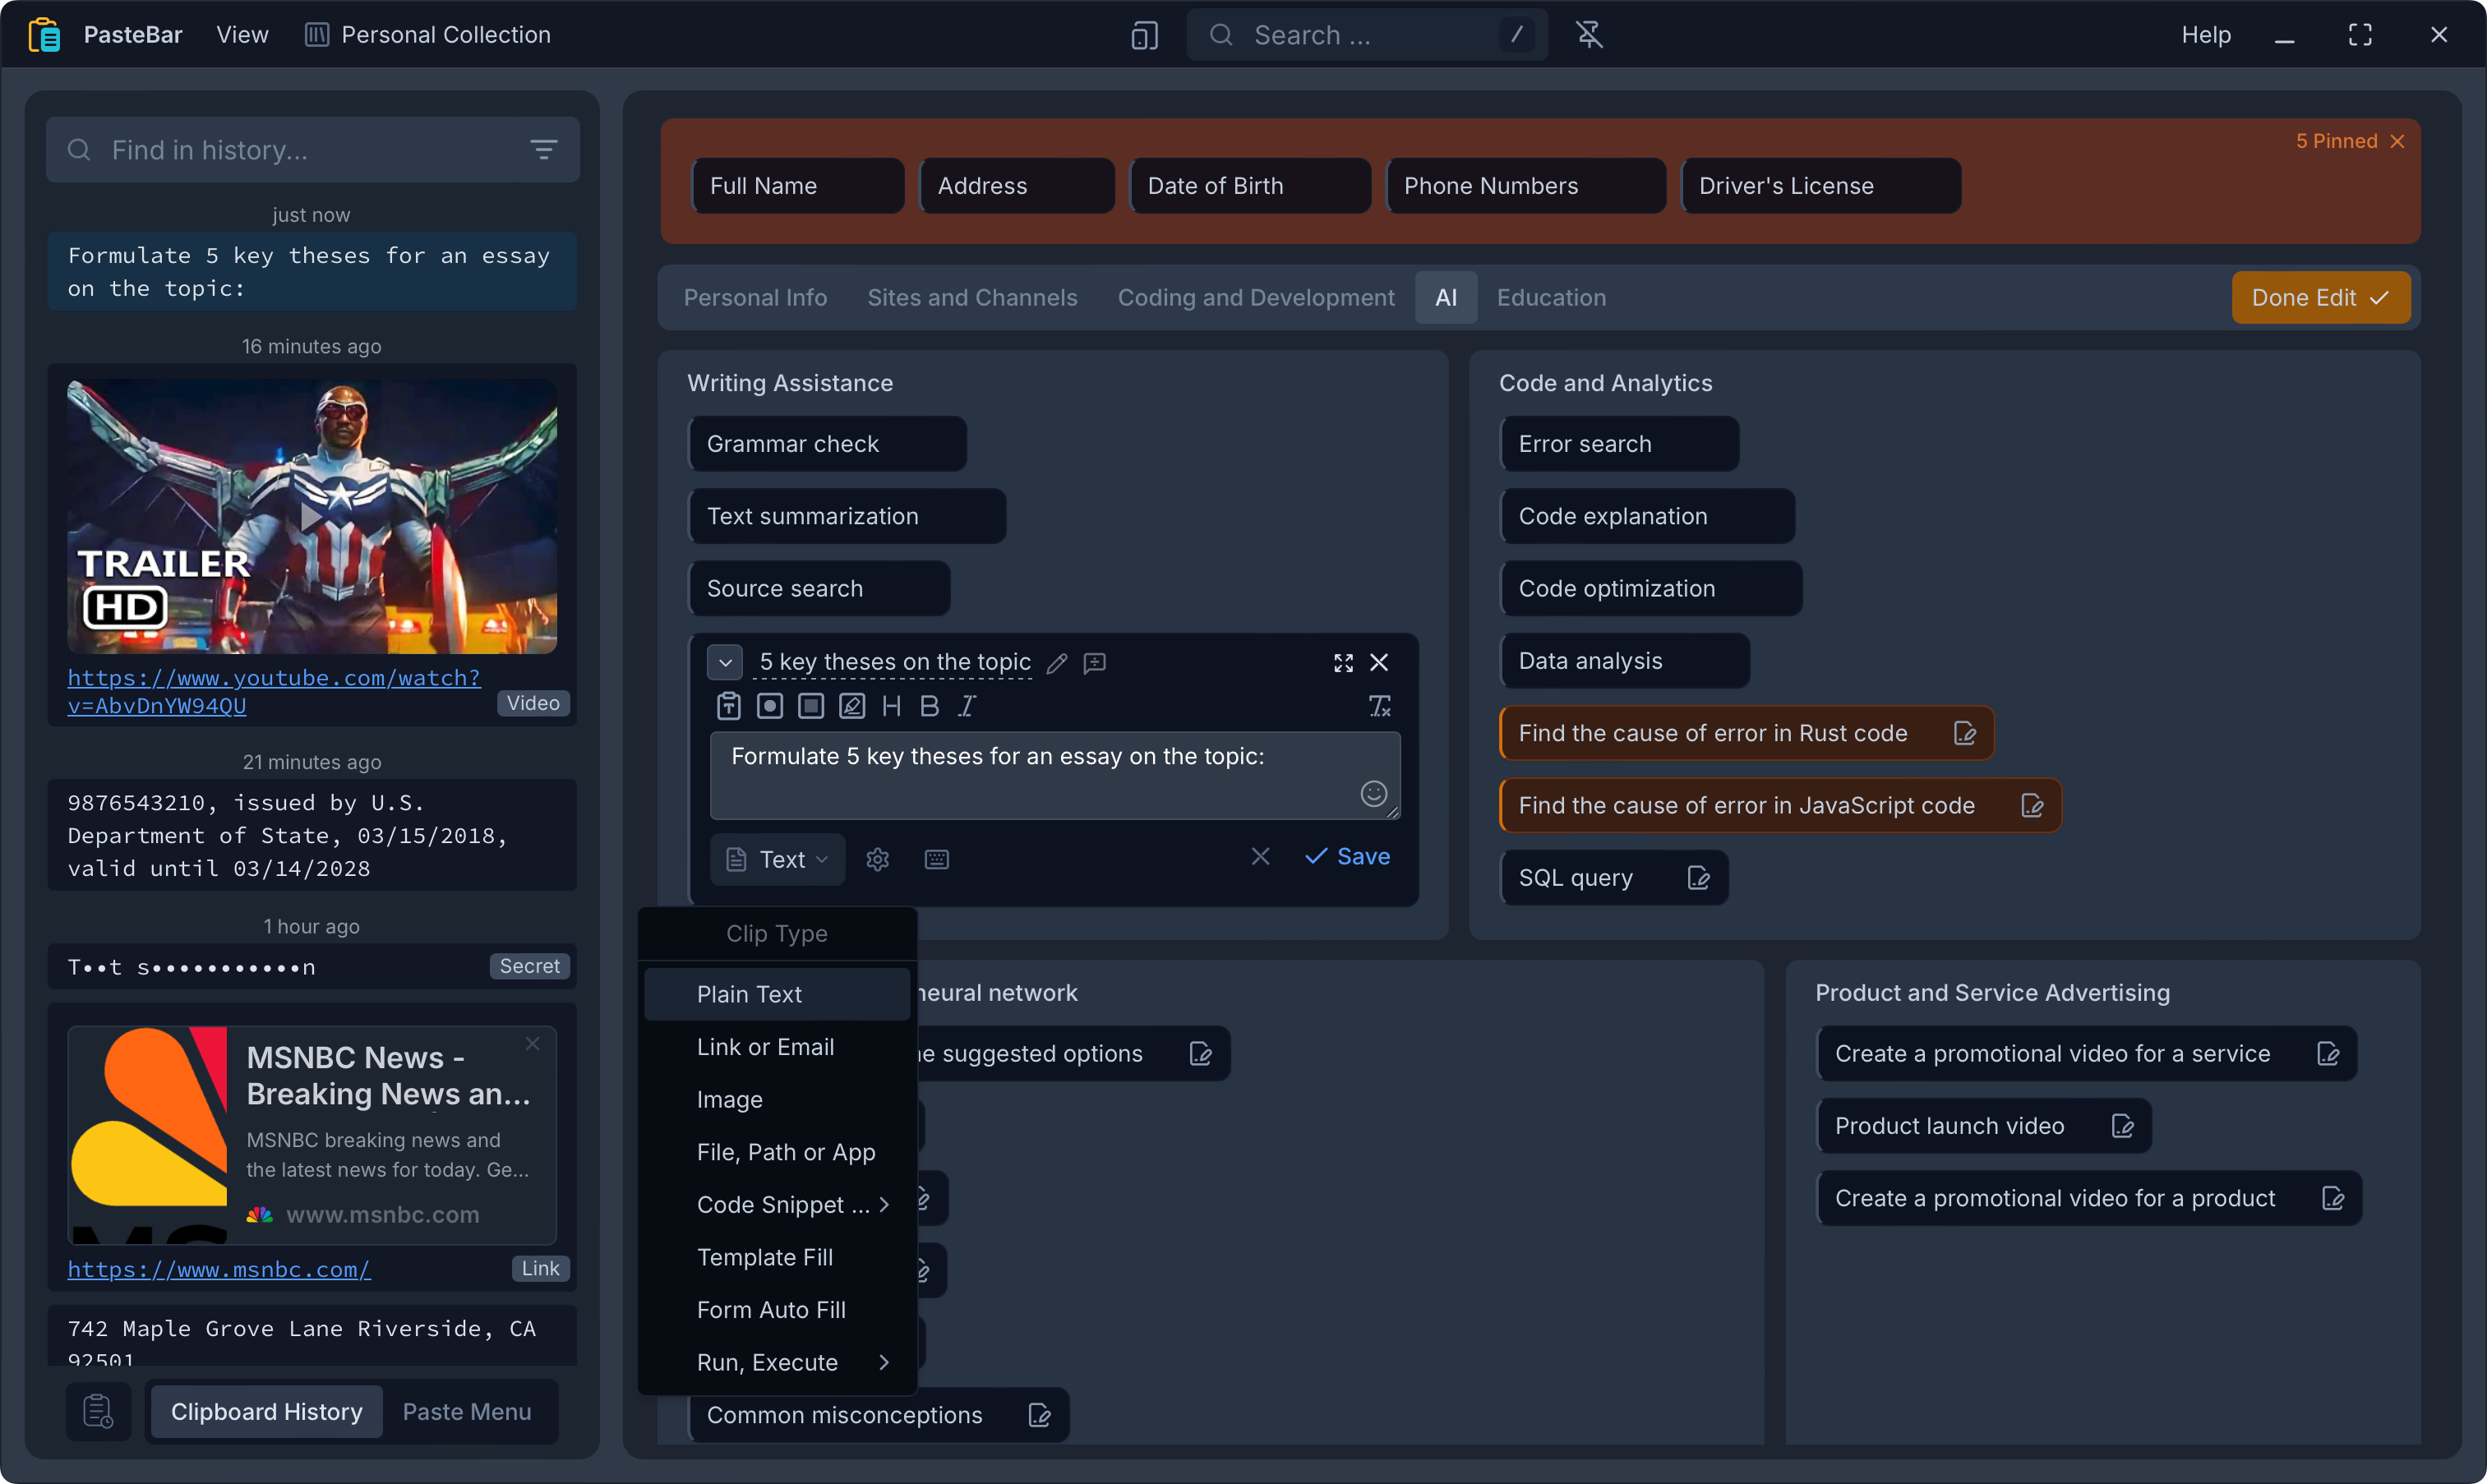Switch to the Education tab
Screen dimensions: 2487x1484
(1551, 298)
